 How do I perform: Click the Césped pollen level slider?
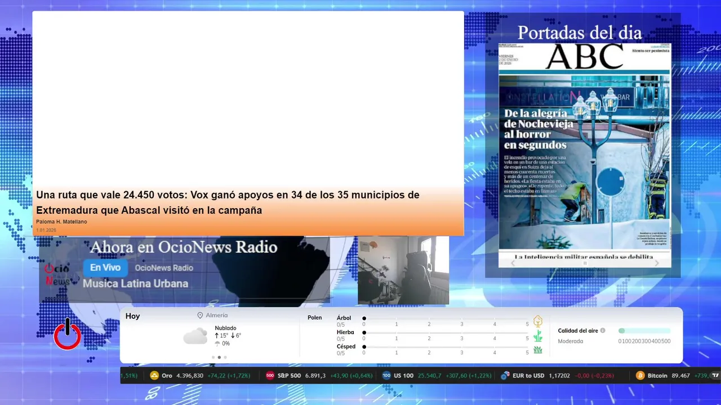tap(446, 347)
